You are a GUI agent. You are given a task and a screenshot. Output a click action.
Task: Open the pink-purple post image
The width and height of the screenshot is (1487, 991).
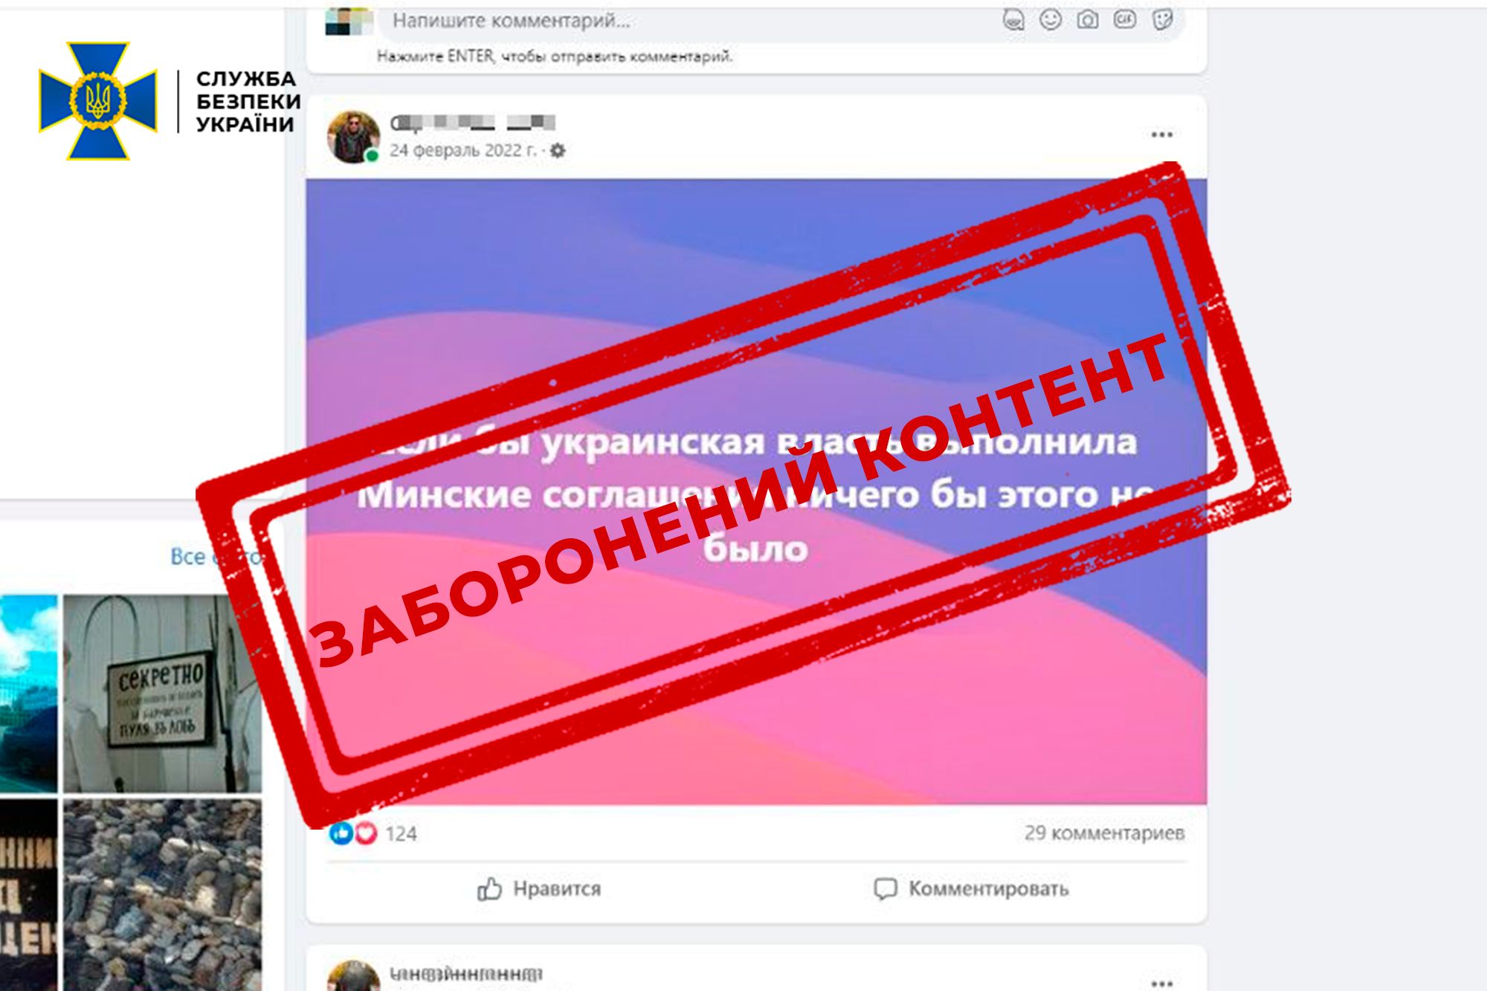click(756, 491)
